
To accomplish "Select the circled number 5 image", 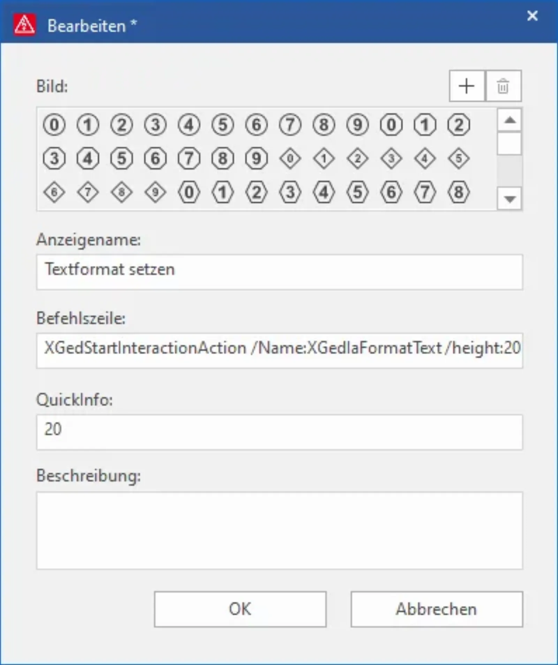I will pos(223,125).
